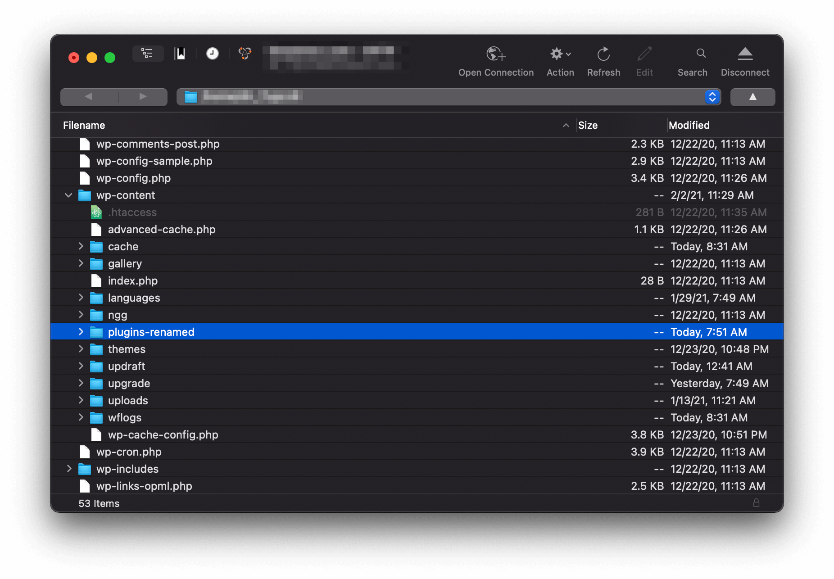Switch to the outline browser view

[147, 54]
